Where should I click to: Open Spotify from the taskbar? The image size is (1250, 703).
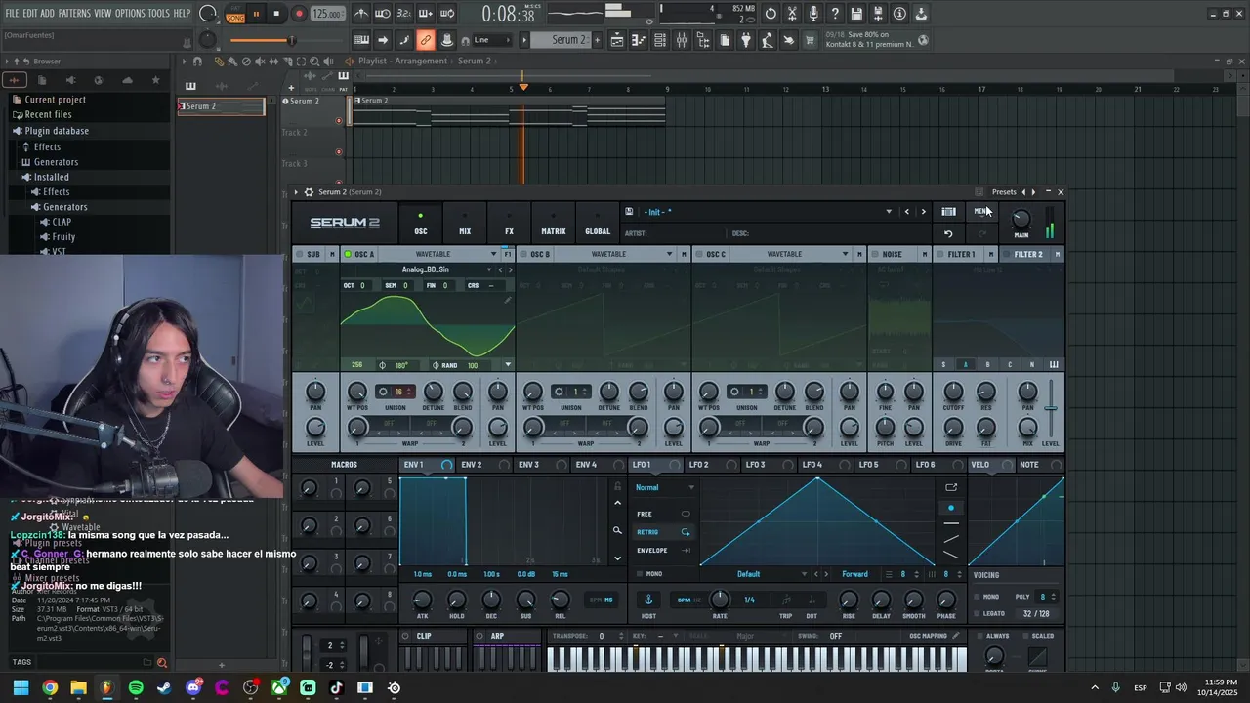(x=136, y=687)
